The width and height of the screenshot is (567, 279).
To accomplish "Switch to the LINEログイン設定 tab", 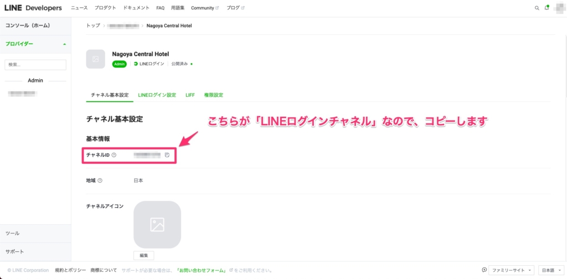I will point(157,95).
